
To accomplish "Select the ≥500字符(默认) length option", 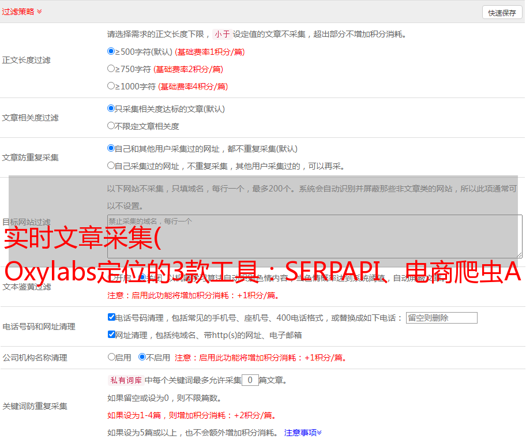I will [x=111, y=51].
